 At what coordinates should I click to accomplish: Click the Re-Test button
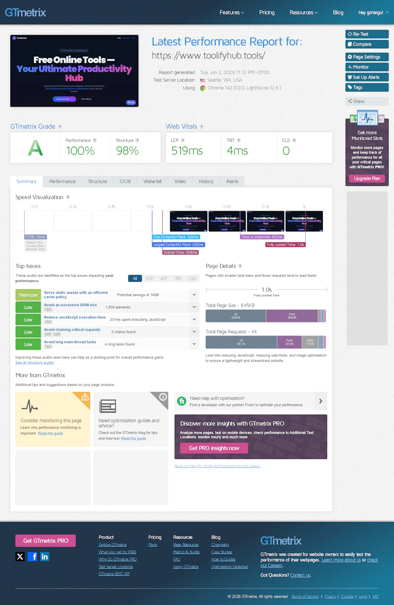click(x=367, y=34)
